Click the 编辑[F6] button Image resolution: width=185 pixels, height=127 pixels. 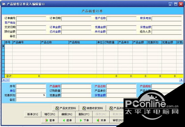(x=67, y=114)
